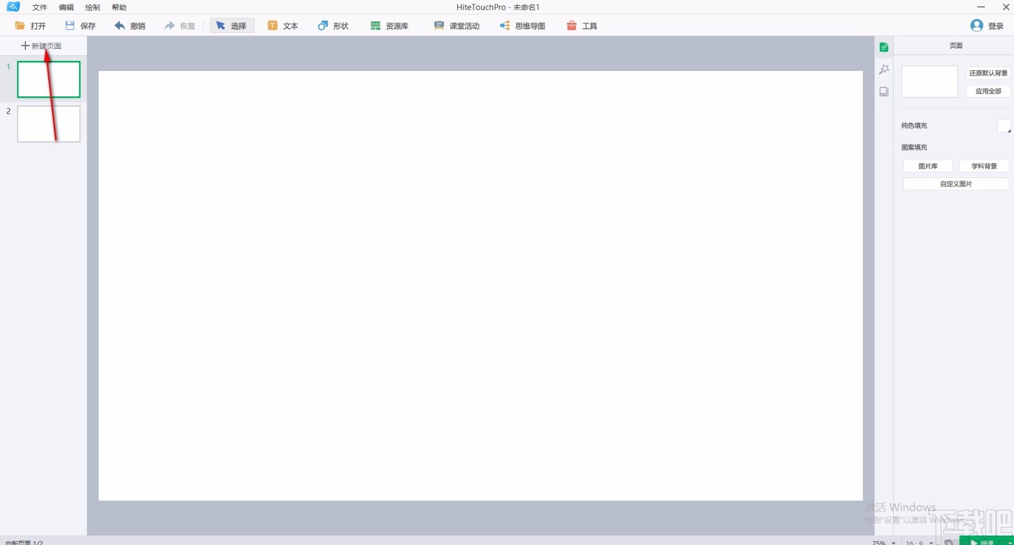Open the 思维导图 (Mind map) tool
The image size is (1014, 545).
522,26
